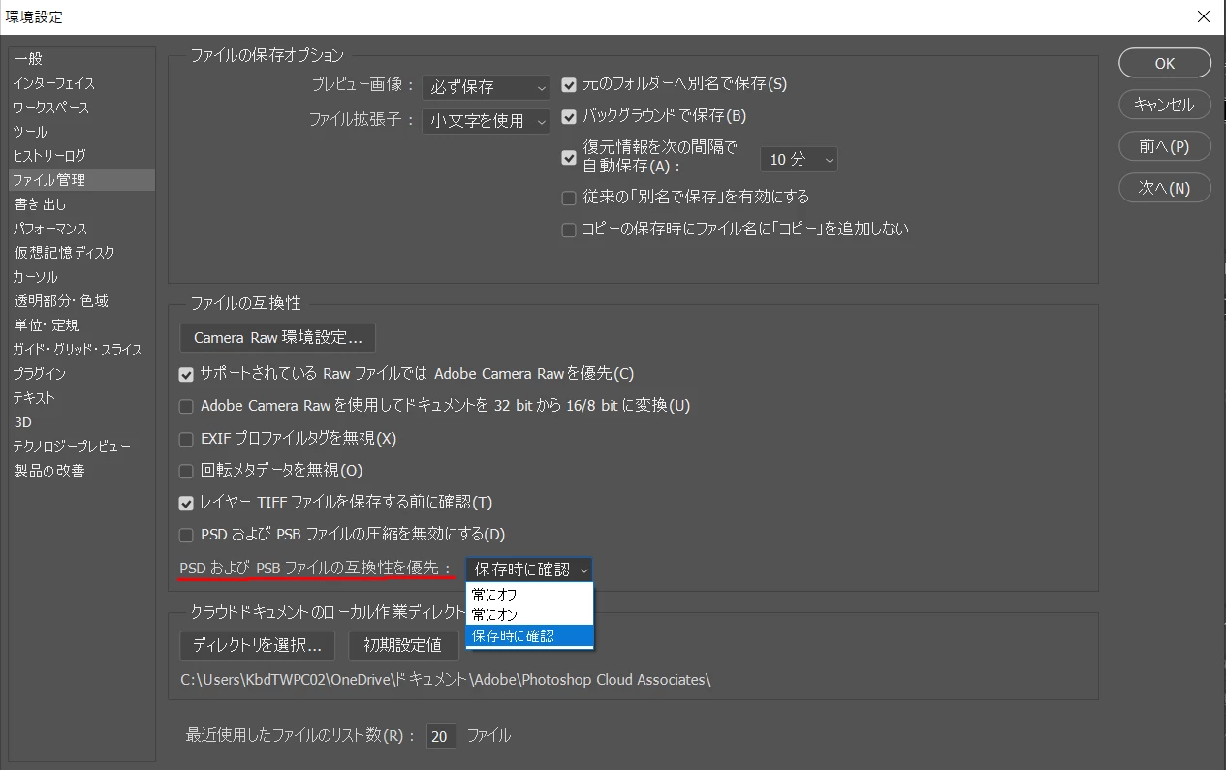Open ファイル拡張子 dropdown set to 小文字を使用
This screenshot has height=770, width=1226.
486,121
